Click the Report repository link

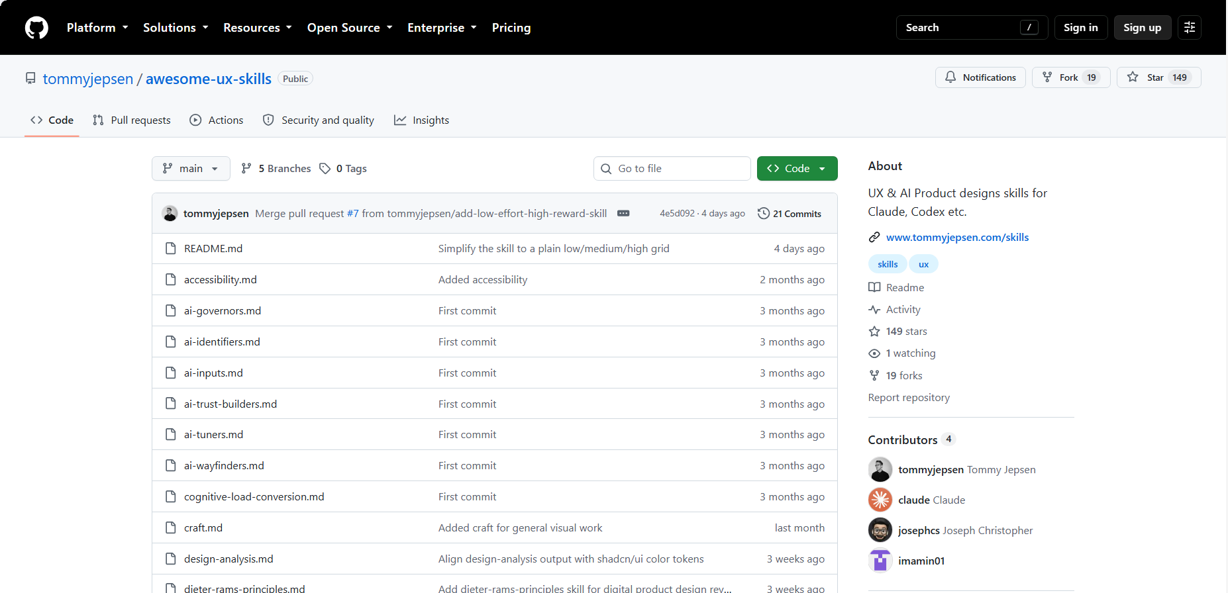[909, 398]
